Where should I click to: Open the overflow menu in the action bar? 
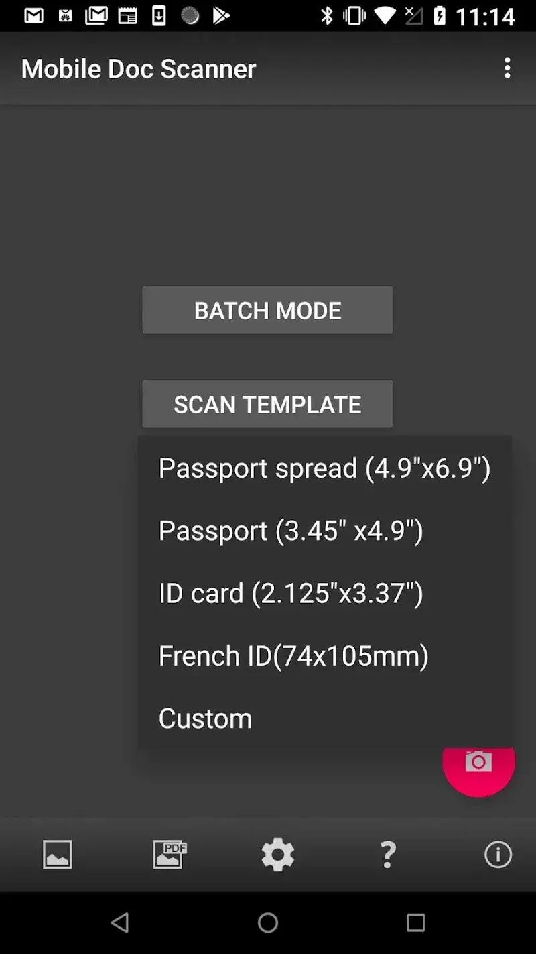(507, 68)
